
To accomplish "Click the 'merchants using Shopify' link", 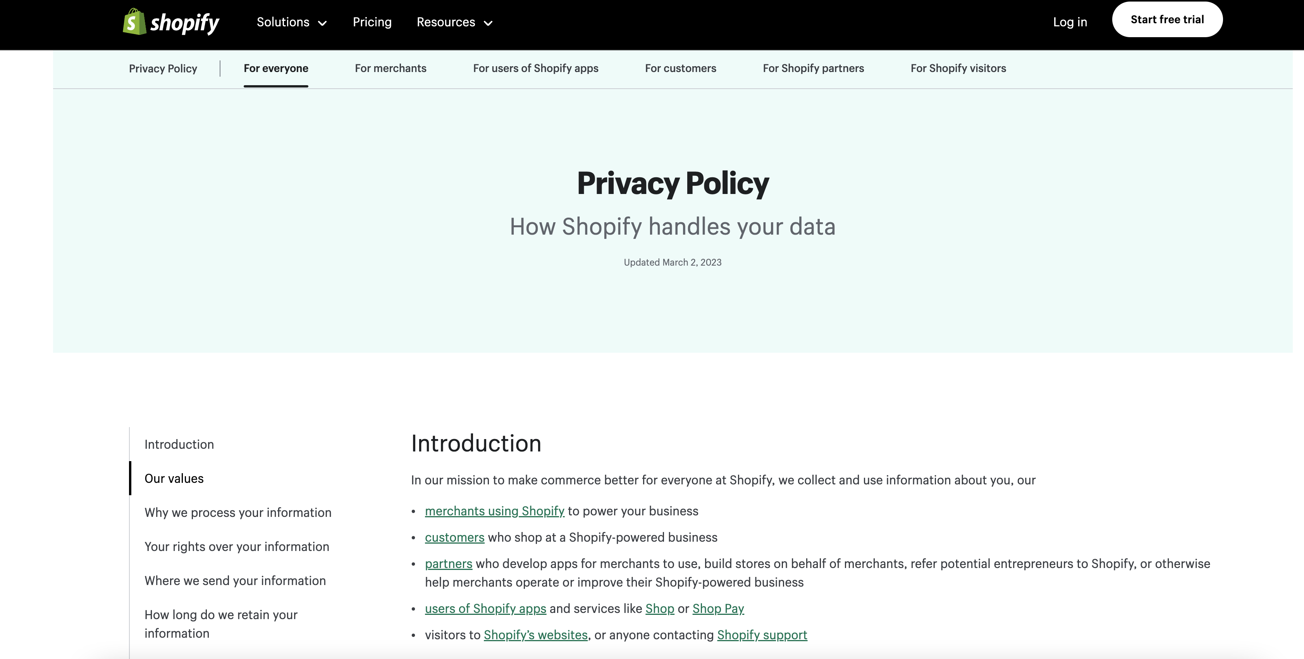I will 494,510.
